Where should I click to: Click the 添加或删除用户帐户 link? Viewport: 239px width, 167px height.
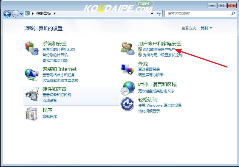(x=159, y=49)
